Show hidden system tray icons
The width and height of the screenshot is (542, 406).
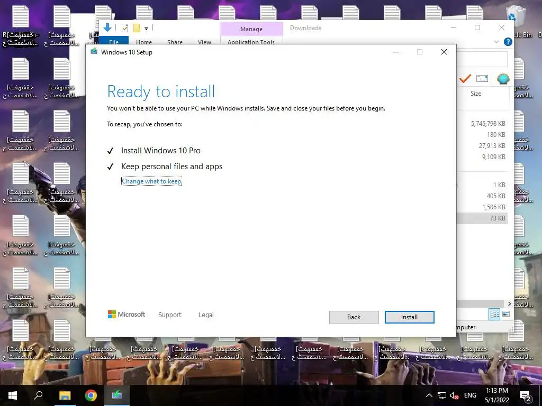click(x=429, y=395)
